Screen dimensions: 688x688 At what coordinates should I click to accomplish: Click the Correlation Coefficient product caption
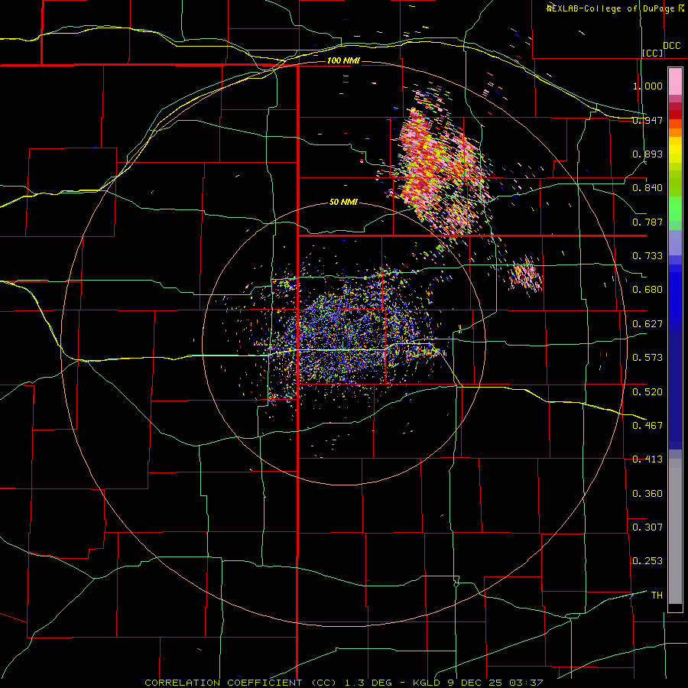click(x=344, y=683)
